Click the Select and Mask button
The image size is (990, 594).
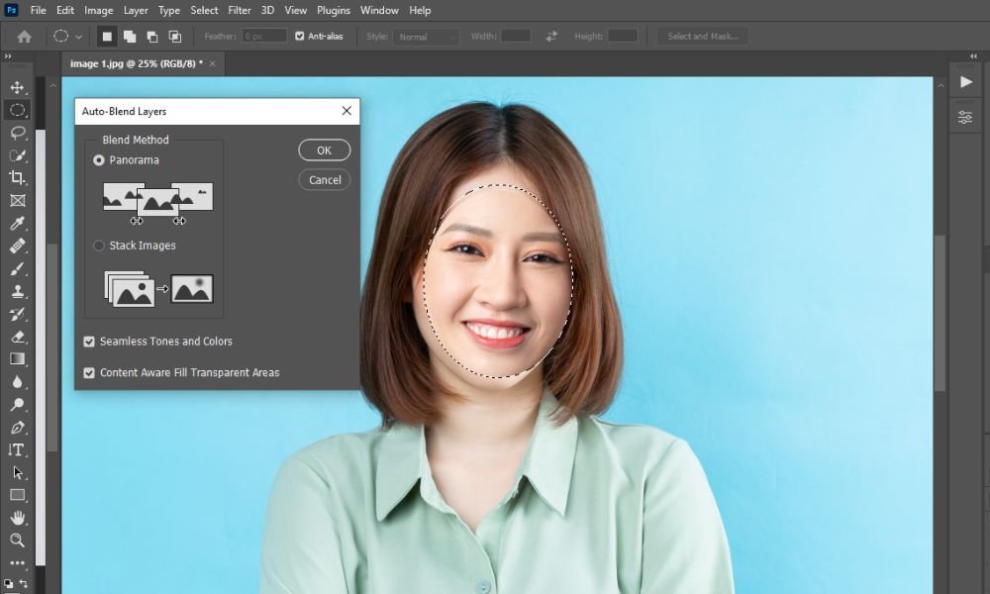pos(703,37)
